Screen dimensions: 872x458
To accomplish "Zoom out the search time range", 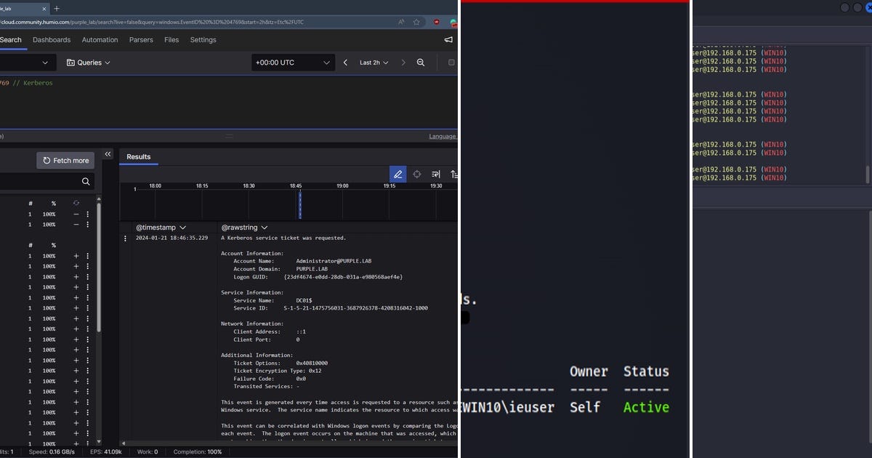I will click(x=421, y=63).
